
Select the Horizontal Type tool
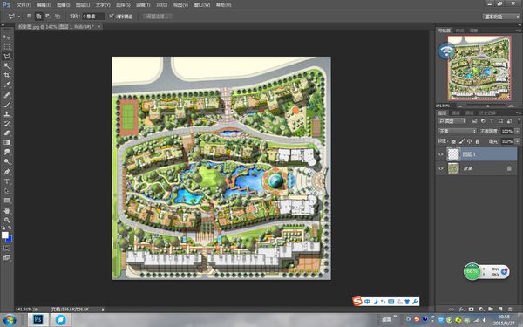tap(7, 181)
